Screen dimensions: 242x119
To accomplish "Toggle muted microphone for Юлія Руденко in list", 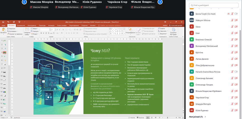I will click(232, 110).
